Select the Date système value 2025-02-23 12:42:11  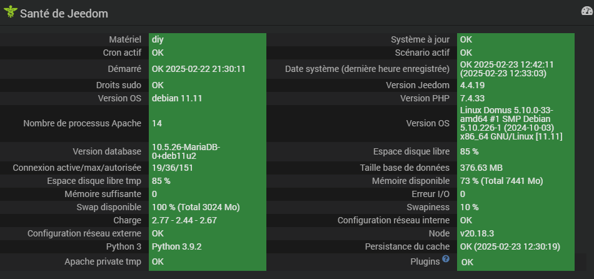click(507, 69)
